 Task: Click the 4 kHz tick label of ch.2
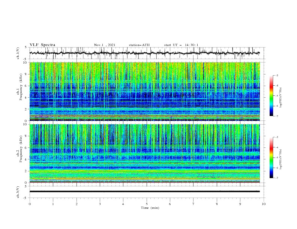(x=26, y=159)
